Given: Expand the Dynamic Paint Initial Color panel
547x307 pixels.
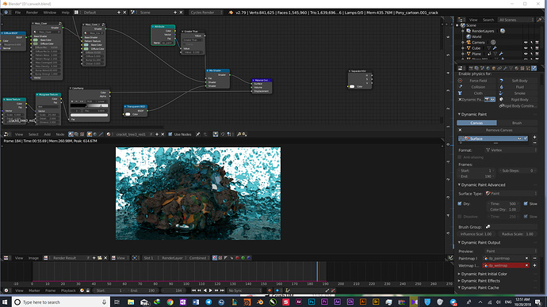Looking at the screenshot, I should click(x=459, y=274).
